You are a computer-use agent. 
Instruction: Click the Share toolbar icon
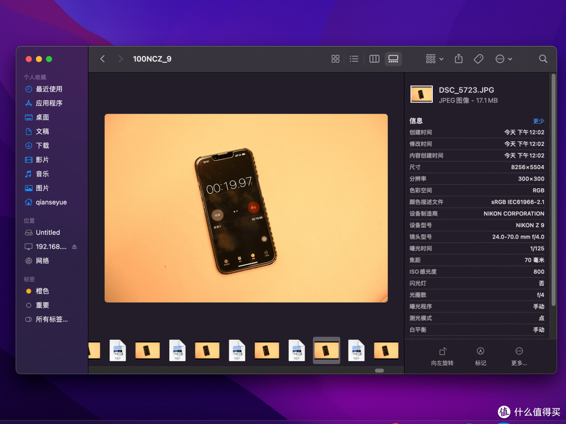point(459,59)
